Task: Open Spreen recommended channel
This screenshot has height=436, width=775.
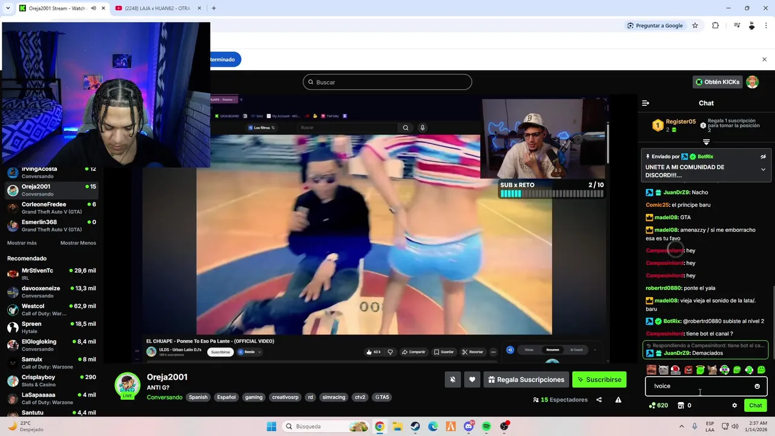Action: [x=51, y=327]
